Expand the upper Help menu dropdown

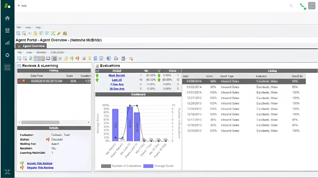click(39, 27)
